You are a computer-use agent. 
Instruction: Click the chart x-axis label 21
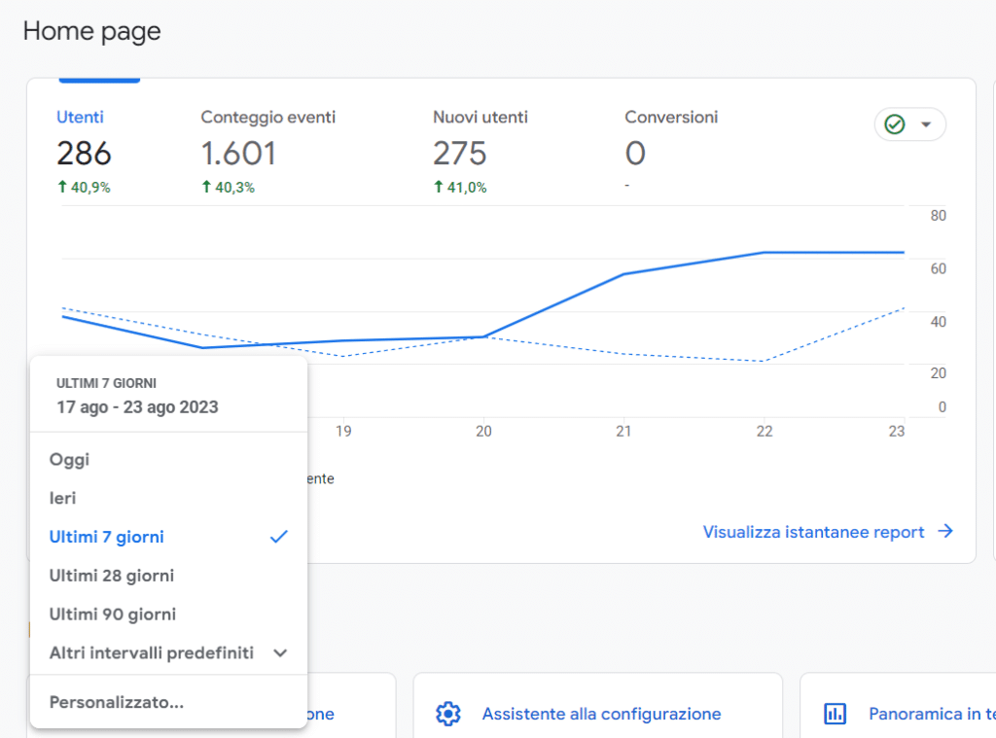click(623, 432)
